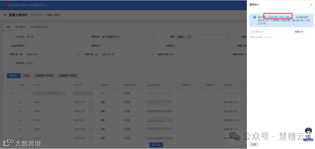Open calendar icon in 开票日期（止） field

[x=152, y=54]
